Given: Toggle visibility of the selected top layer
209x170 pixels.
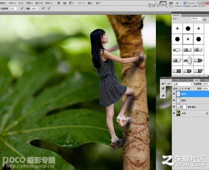Looking at the screenshot, I should [x=174, y=94].
